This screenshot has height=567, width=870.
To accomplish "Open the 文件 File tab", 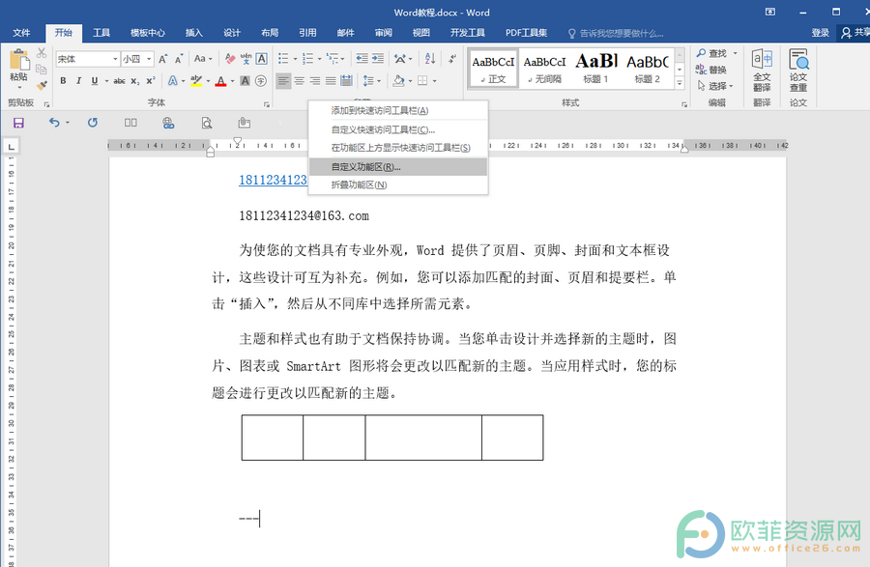I will 21,33.
